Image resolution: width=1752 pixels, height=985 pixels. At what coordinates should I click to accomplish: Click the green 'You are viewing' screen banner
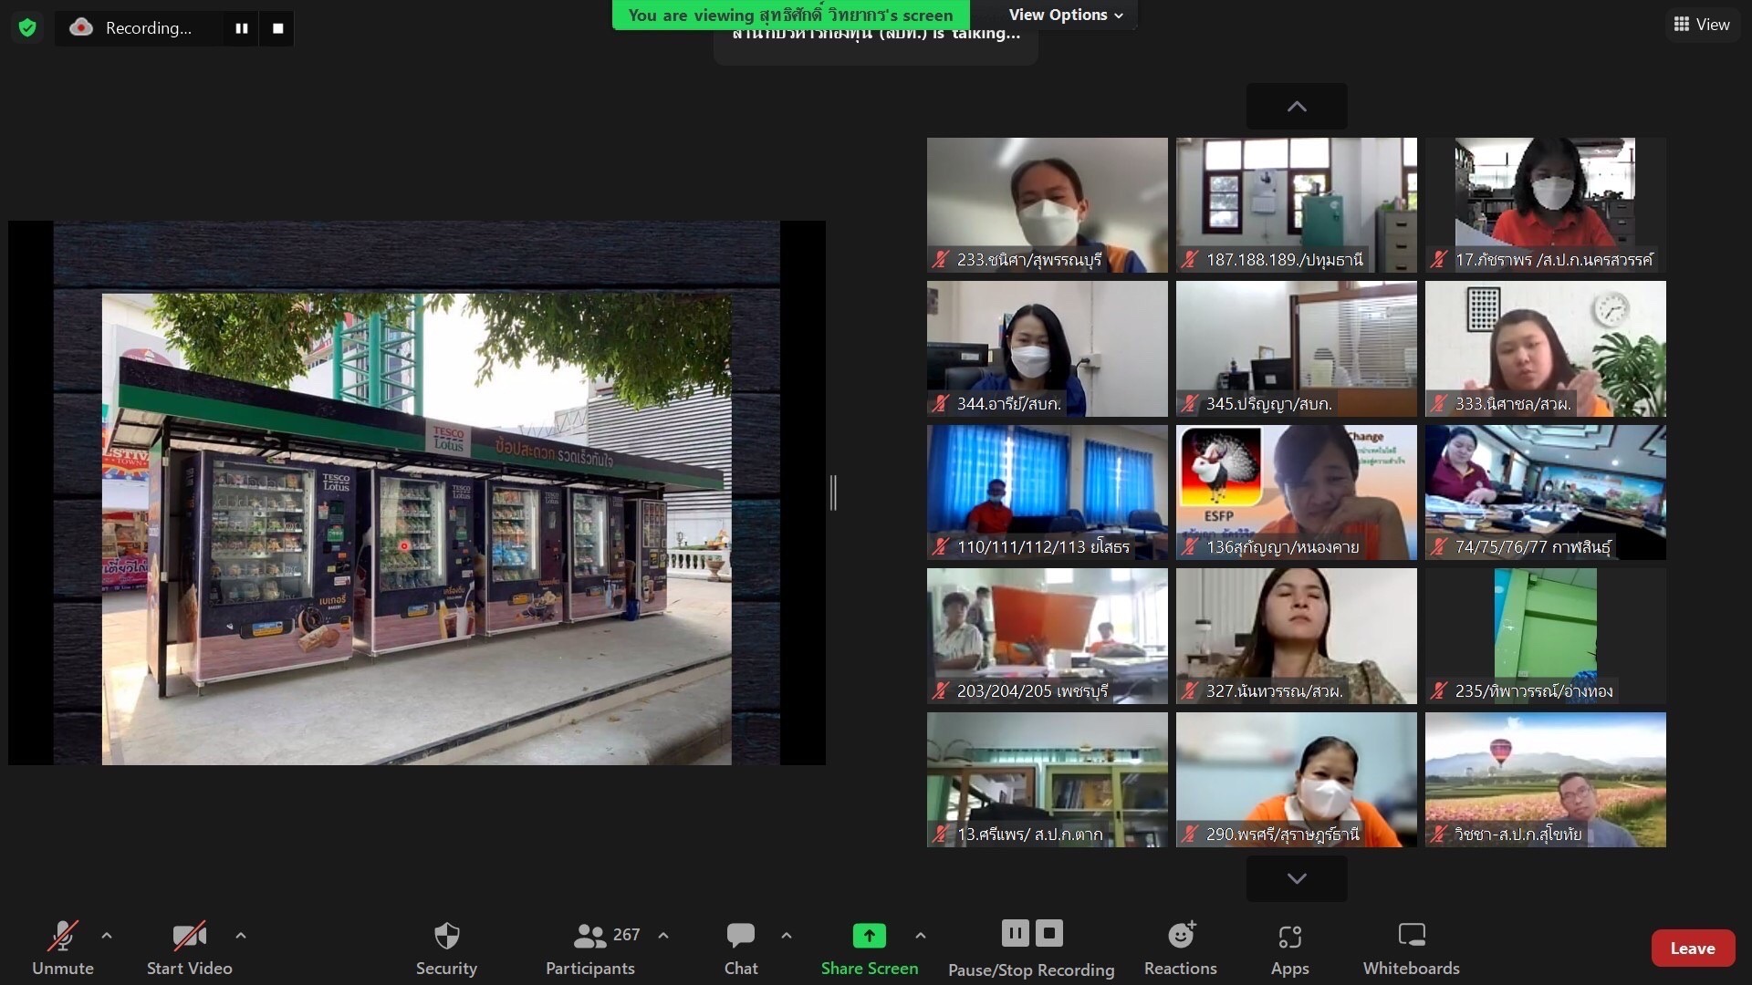790,15
